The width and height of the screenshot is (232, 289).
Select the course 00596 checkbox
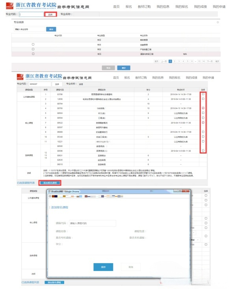203,150
